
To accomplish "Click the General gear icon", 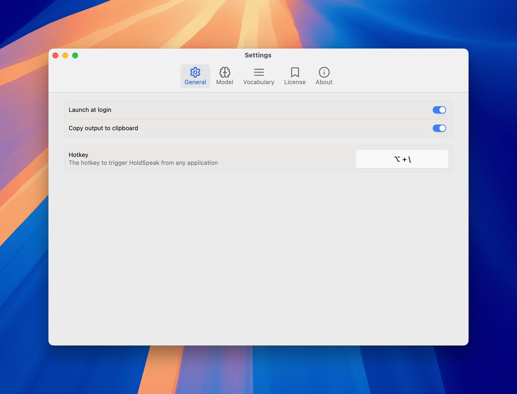I will point(195,72).
